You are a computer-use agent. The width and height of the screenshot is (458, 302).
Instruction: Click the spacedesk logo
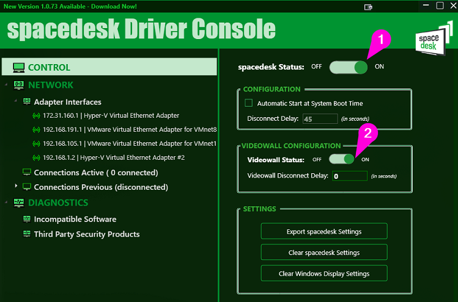pyautogui.click(x=434, y=40)
